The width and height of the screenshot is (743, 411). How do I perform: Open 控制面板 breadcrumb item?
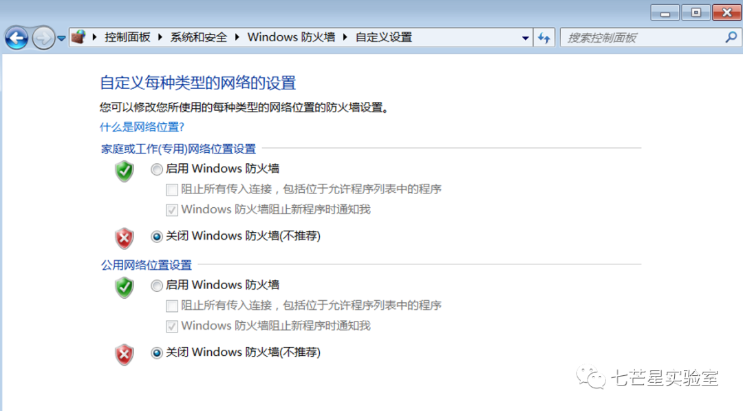click(x=127, y=37)
